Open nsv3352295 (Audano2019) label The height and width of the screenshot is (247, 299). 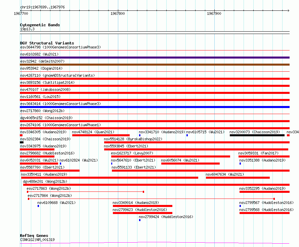262,188
